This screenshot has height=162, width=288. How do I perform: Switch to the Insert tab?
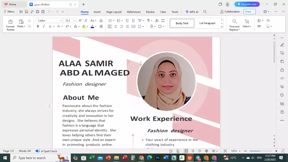[x=97, y=12]
